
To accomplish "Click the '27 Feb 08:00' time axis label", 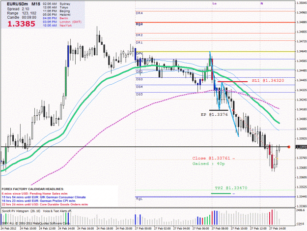I will 220,229.
